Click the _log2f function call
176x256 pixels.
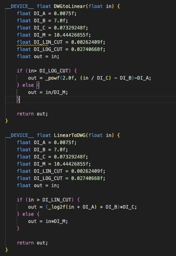coord(57,207)
